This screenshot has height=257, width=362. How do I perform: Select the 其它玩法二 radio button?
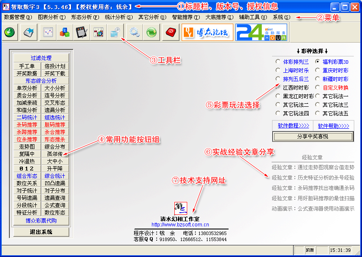coord(292,105)
